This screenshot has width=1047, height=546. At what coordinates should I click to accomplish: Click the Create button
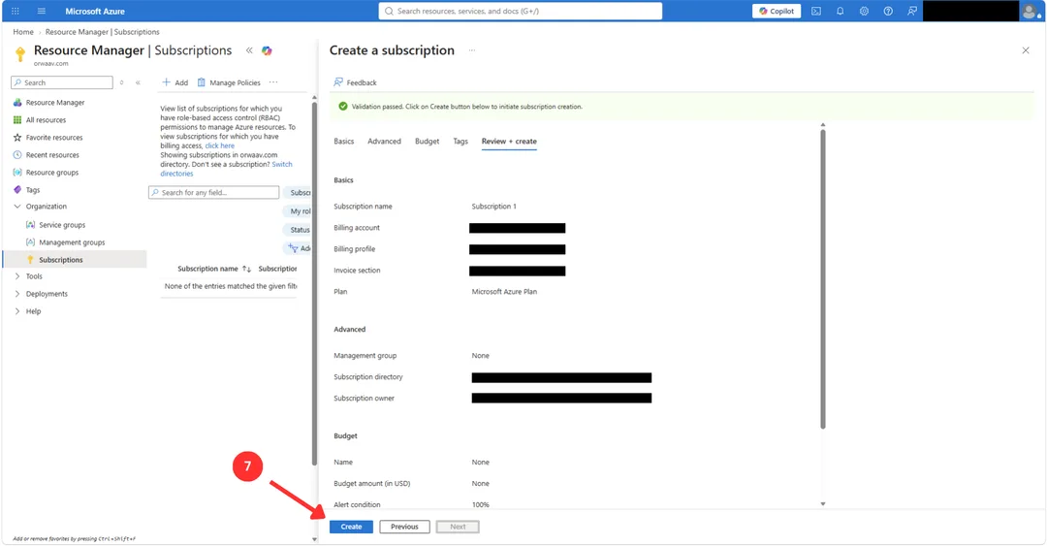click(351, 527)
